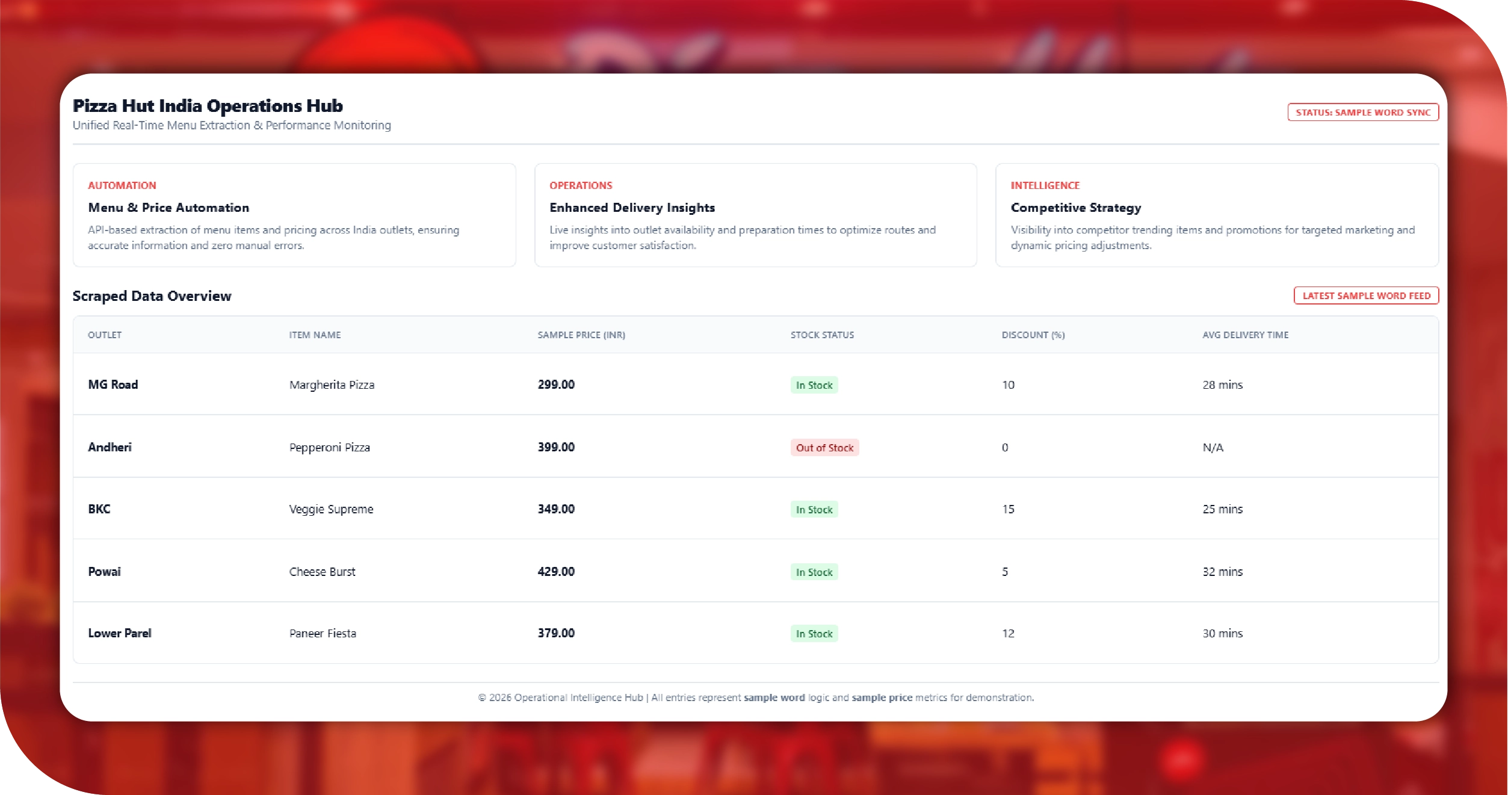
Task: Select the Powai outlet name
Action: coord(105,572)
